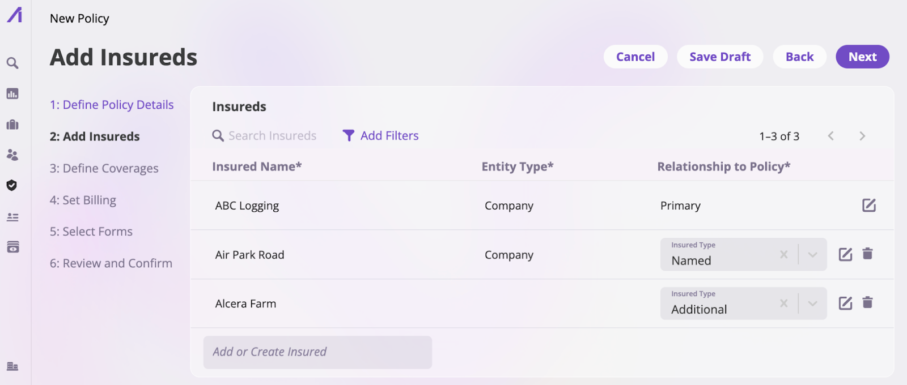Delete the Air Park Road insured
Viewport: 907px width, 385px height.
tap(867, 254)
